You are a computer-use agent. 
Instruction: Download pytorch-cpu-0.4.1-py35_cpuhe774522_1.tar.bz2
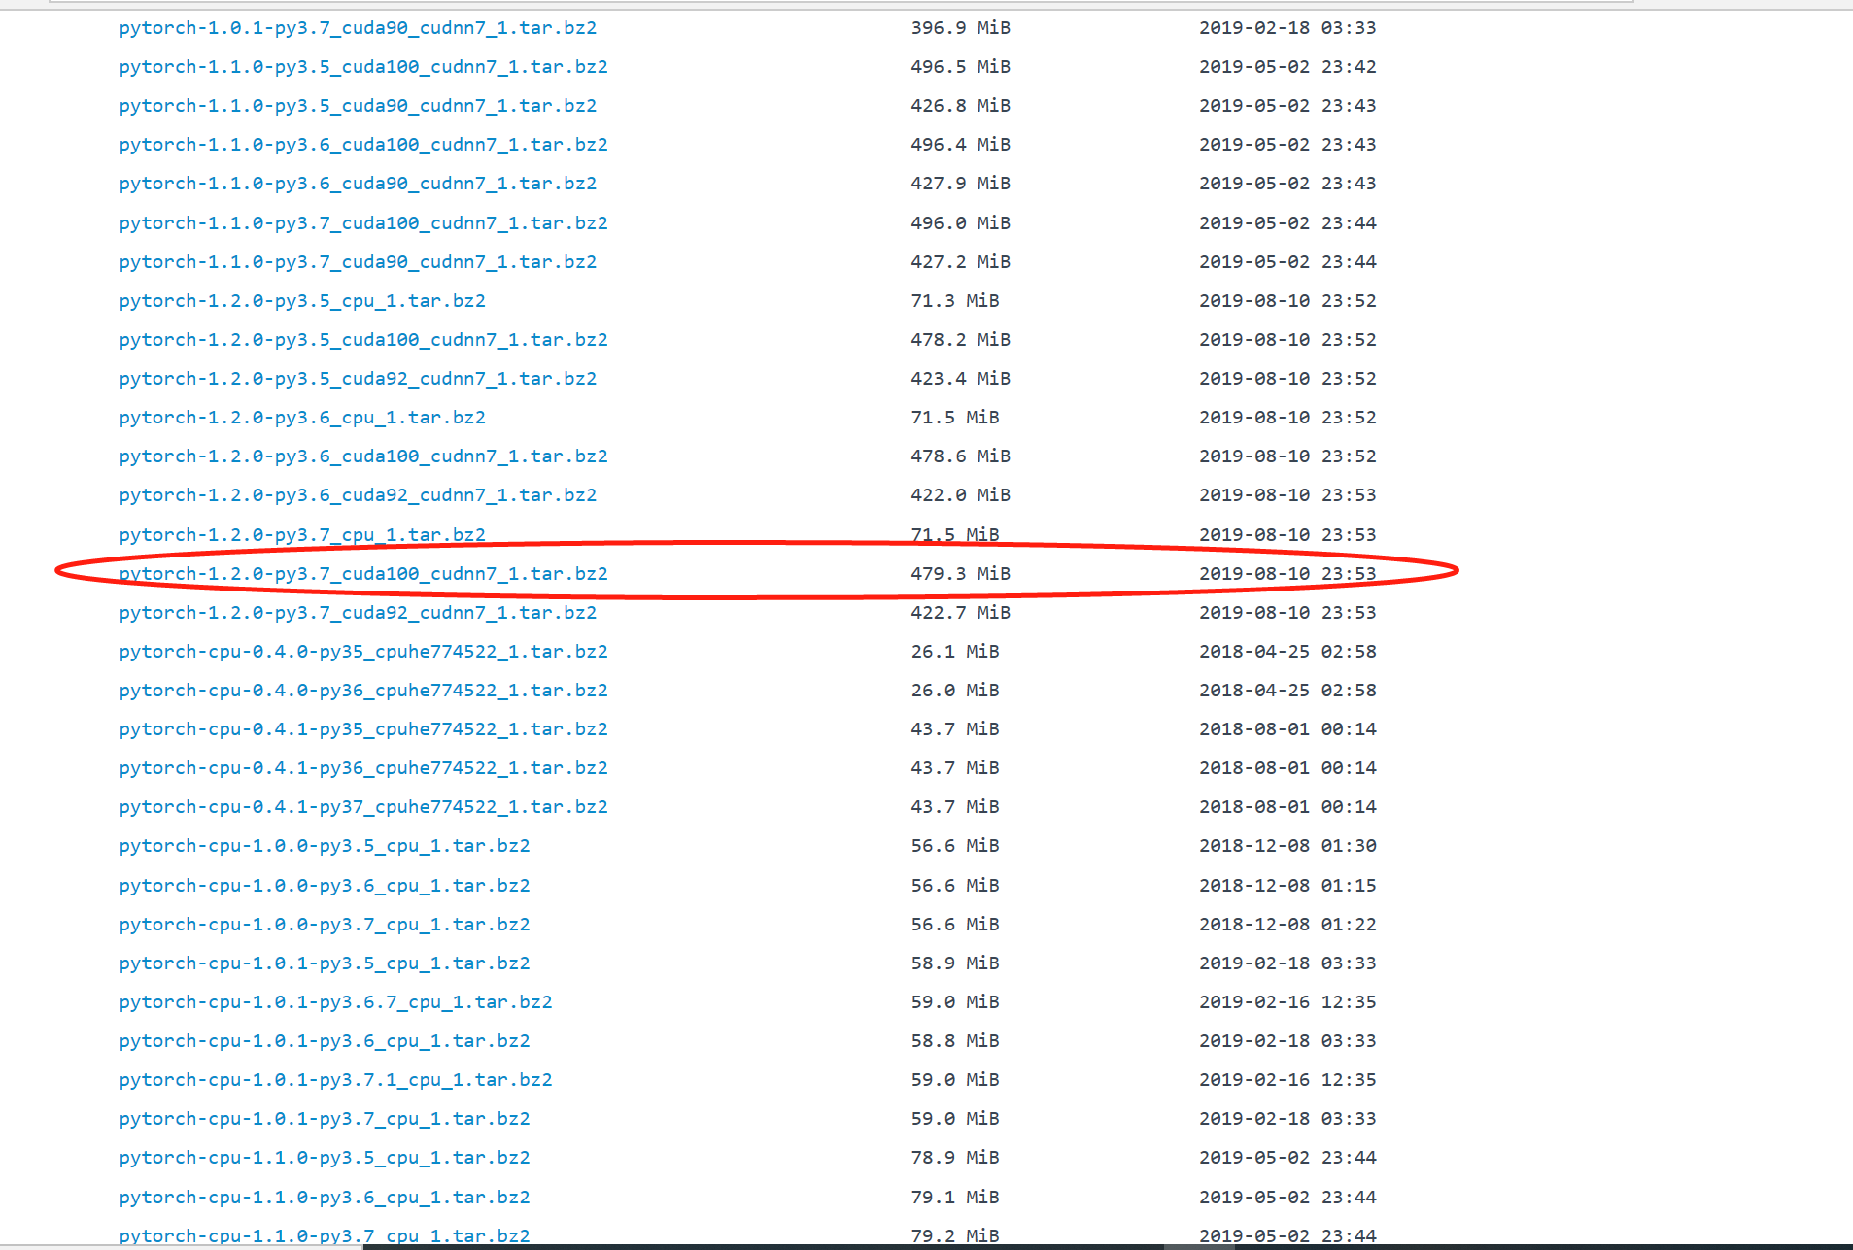point(363,729)
